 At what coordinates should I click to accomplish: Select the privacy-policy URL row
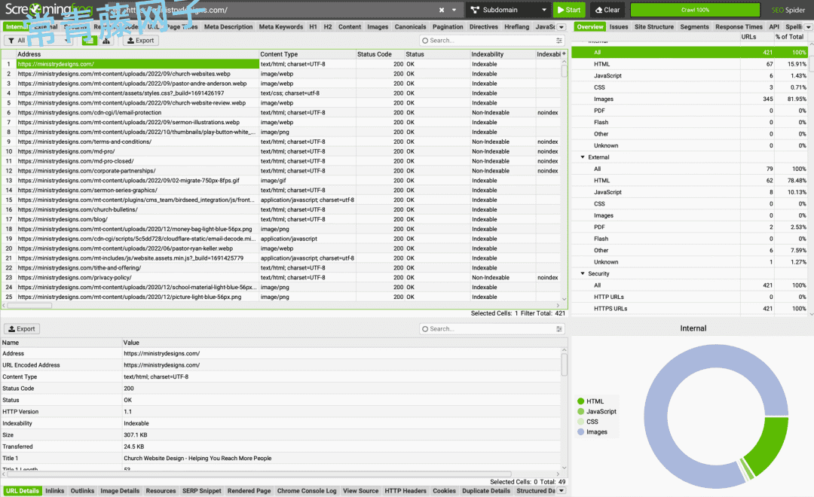pyautogui.click(x=280, y=278)
